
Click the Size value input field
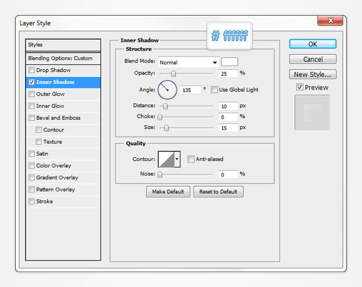pyautogui.click(x=227, y=128)
